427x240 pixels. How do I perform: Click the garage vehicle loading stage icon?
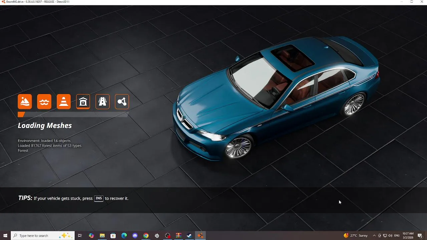(83, 102)
